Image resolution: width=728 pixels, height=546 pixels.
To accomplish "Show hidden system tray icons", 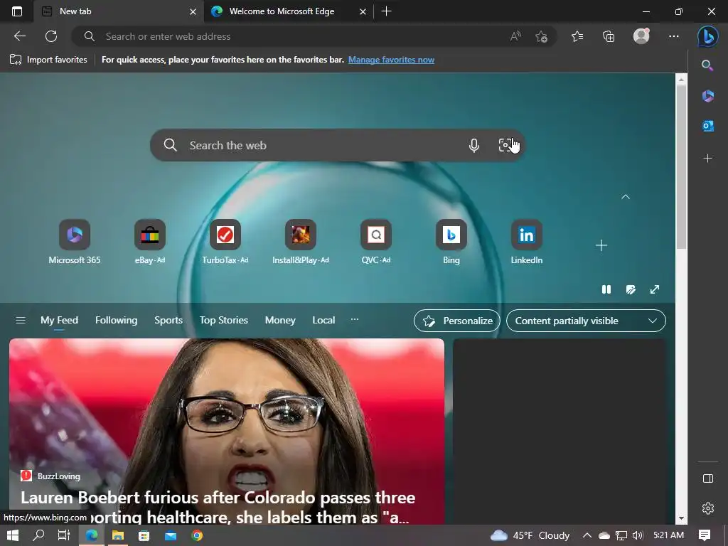I will tap(587, 535).
